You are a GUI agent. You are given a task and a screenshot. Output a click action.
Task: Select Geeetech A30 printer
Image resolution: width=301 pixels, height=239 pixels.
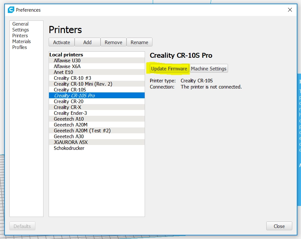97,136
